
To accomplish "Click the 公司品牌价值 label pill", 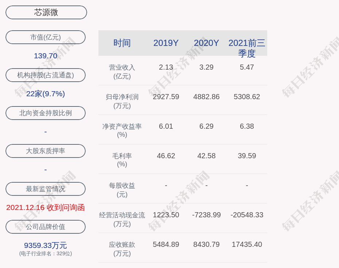I will click(x=46, y=227).
